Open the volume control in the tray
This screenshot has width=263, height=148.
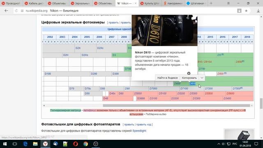click(x=223, y=144)
